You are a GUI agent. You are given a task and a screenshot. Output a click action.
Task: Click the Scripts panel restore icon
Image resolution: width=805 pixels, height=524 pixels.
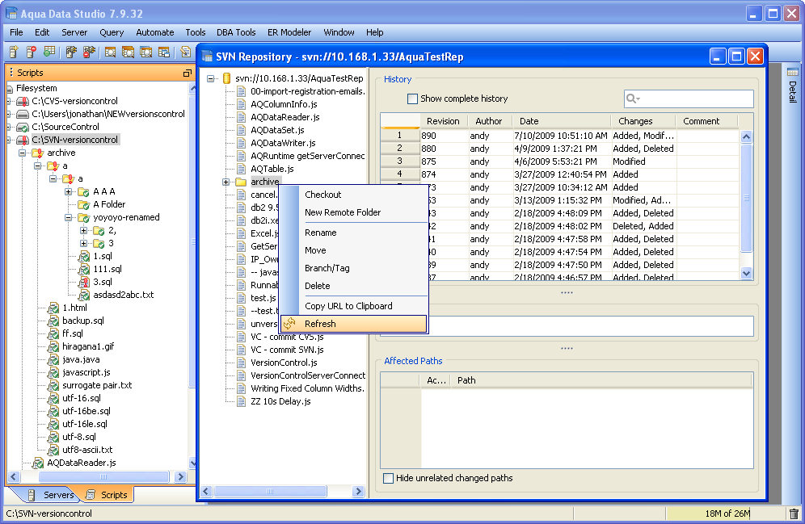187,73
